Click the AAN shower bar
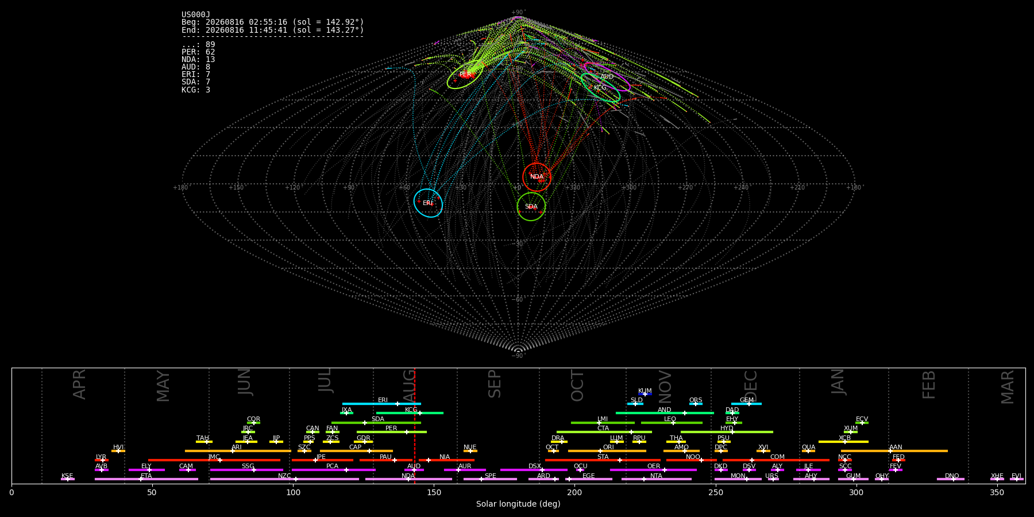 894,450
